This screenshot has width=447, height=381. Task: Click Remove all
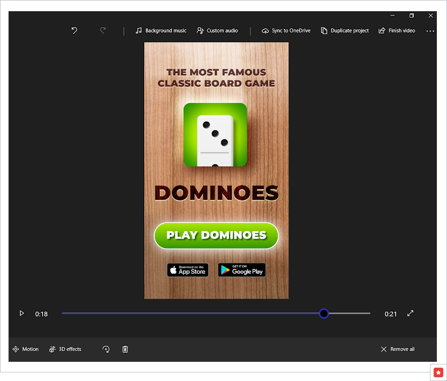click(x=397, y=350)
